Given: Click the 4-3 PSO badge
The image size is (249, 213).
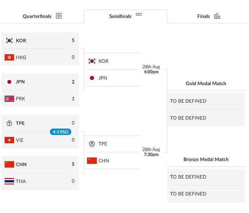Looking at the screenshot, I should click(60, 132).
